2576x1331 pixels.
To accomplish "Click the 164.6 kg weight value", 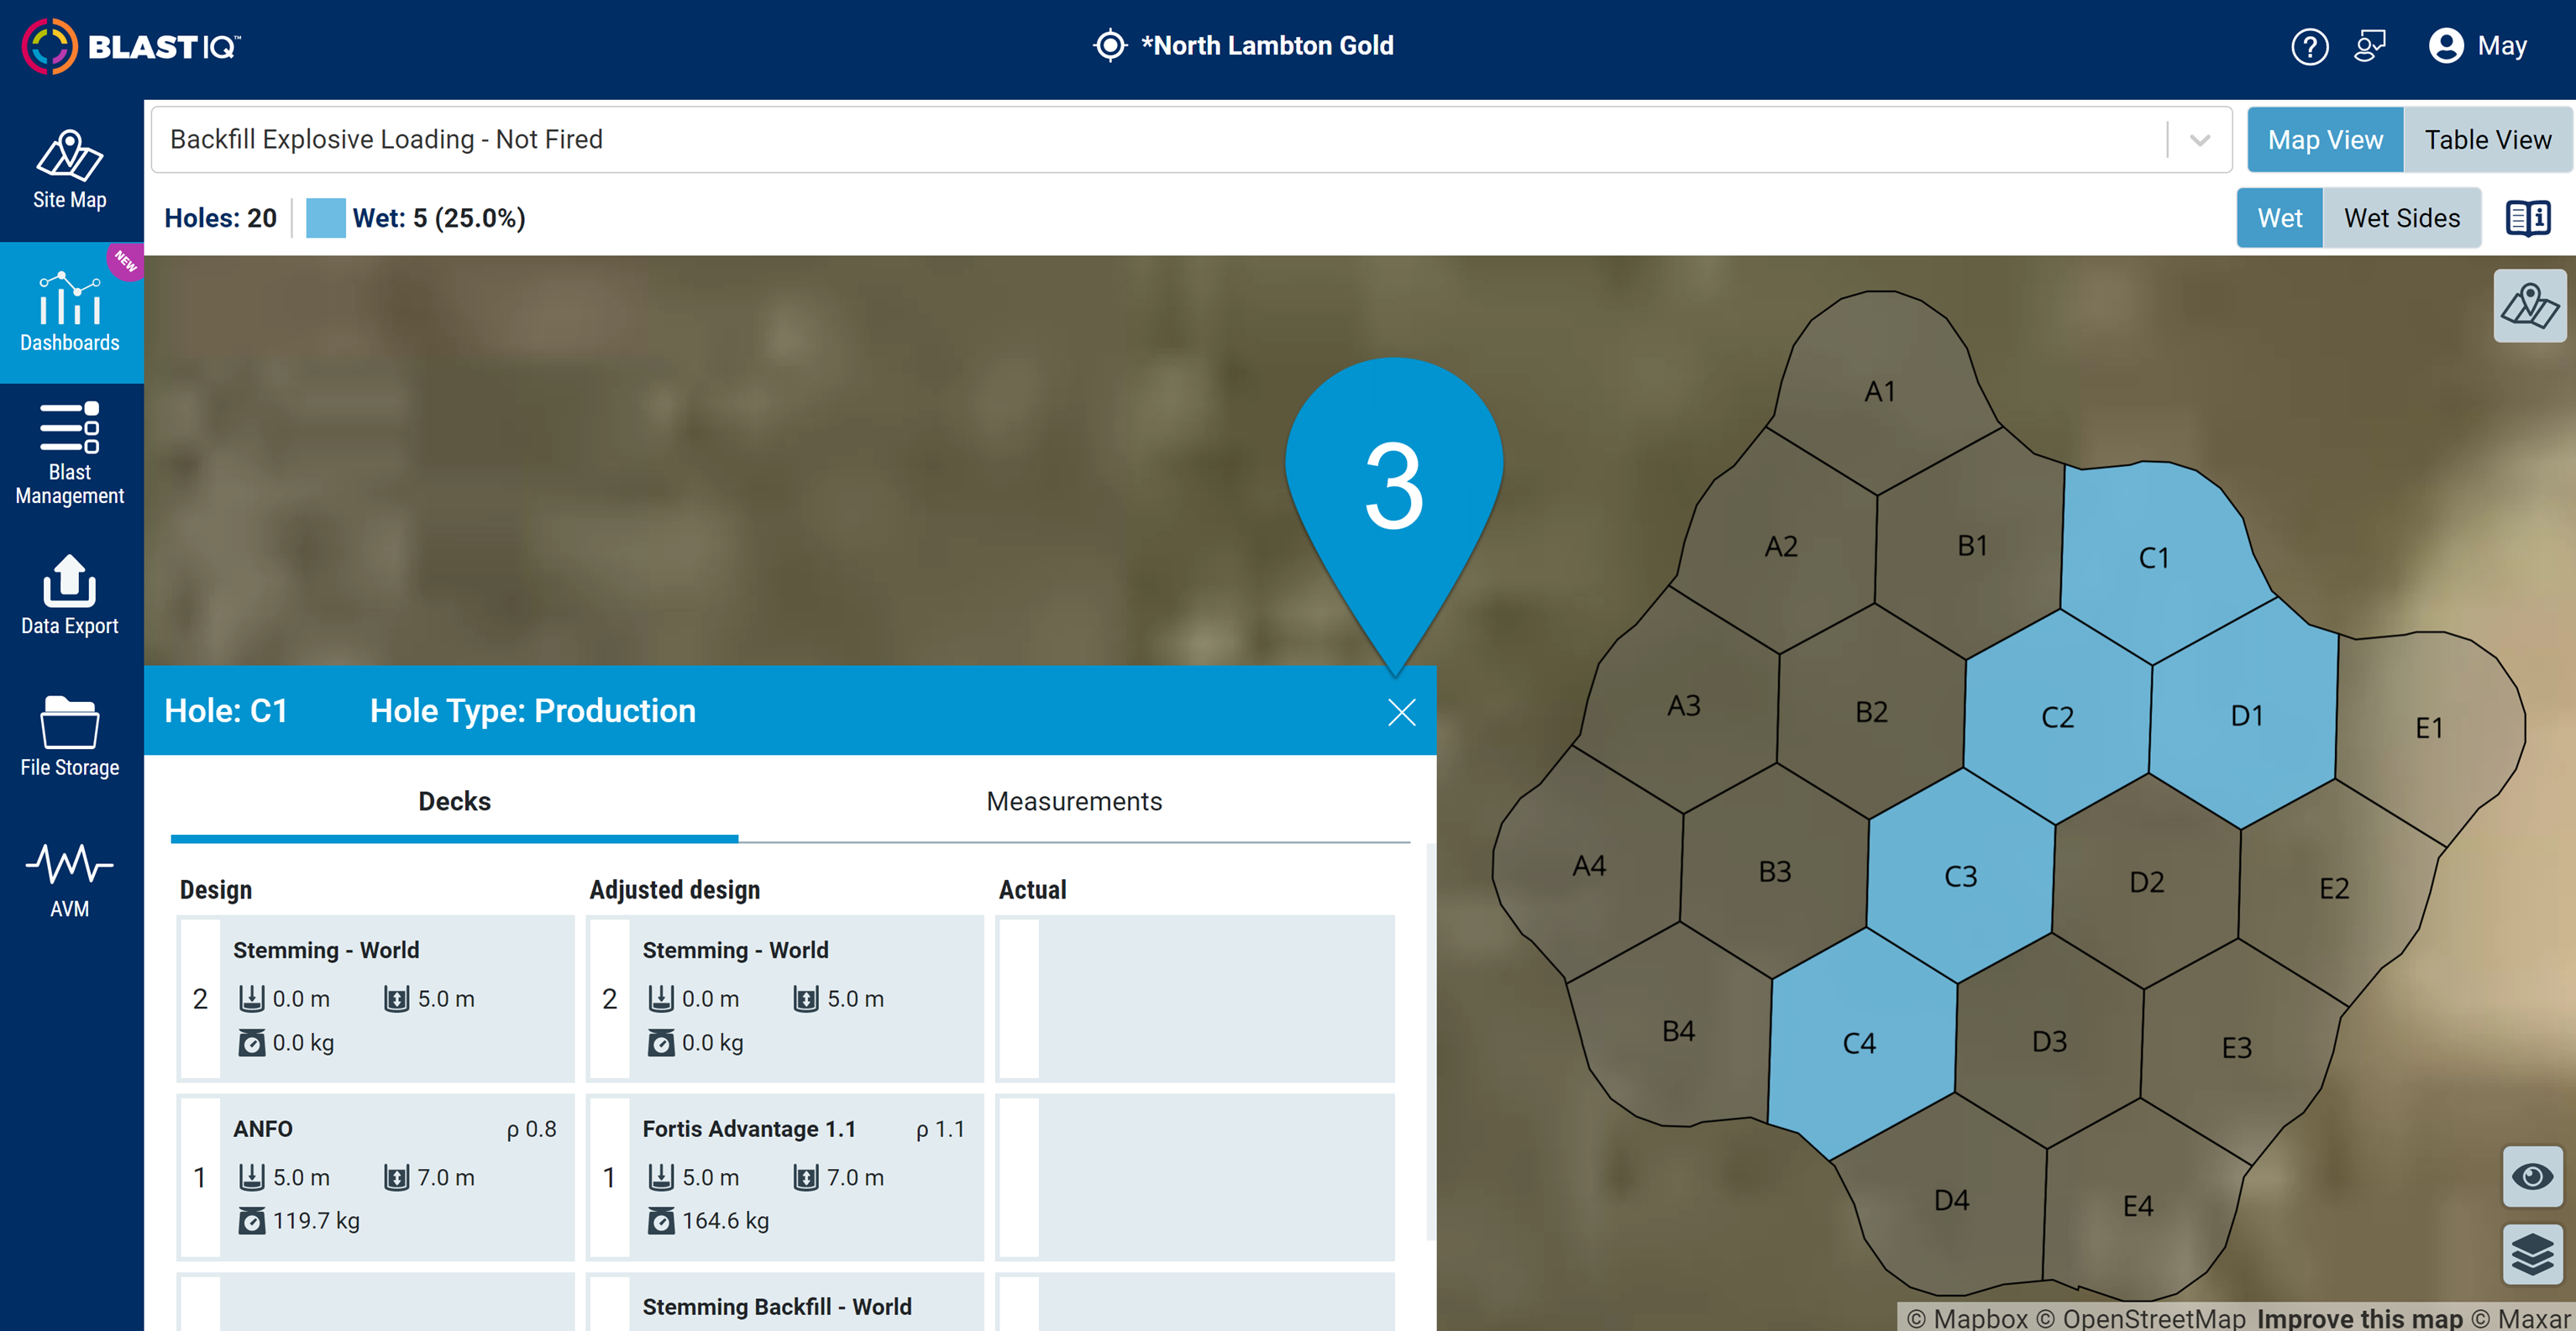I will (725, 1221).
